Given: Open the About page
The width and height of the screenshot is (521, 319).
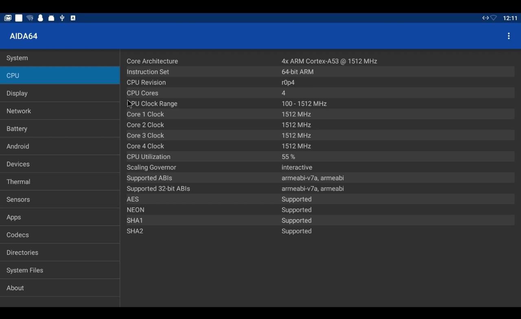Looking at the screenshot, I should pos(60,288).
